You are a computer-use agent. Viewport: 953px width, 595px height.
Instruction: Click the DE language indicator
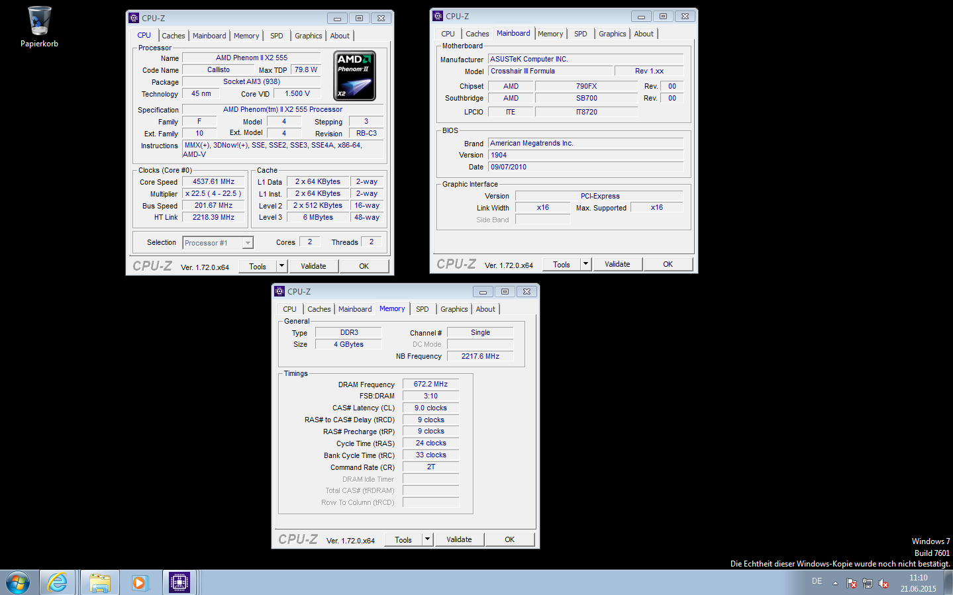[817, 581]
